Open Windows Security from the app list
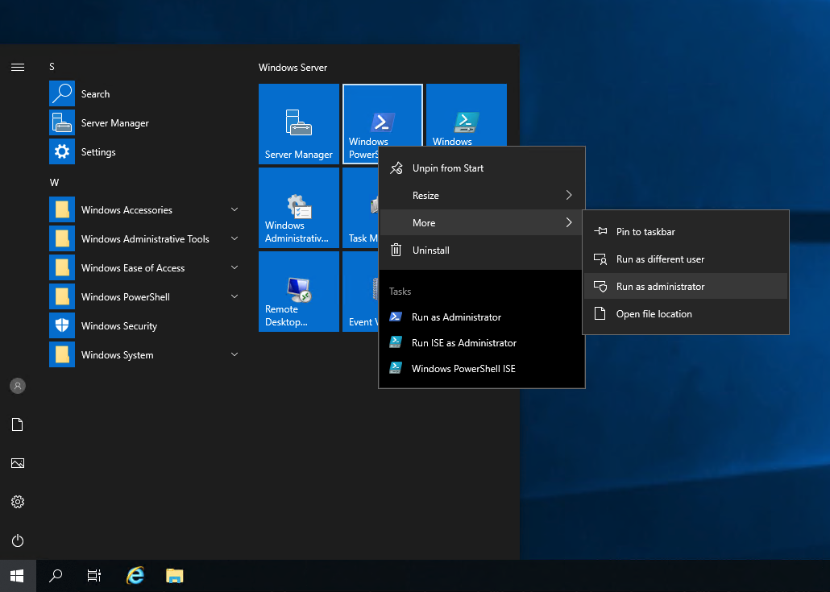Image resolution: width=830 pixels, height=592 pixels. [118, 326]
